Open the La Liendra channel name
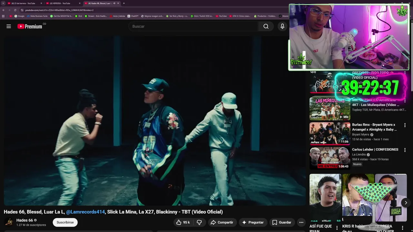 click(359, 154)
